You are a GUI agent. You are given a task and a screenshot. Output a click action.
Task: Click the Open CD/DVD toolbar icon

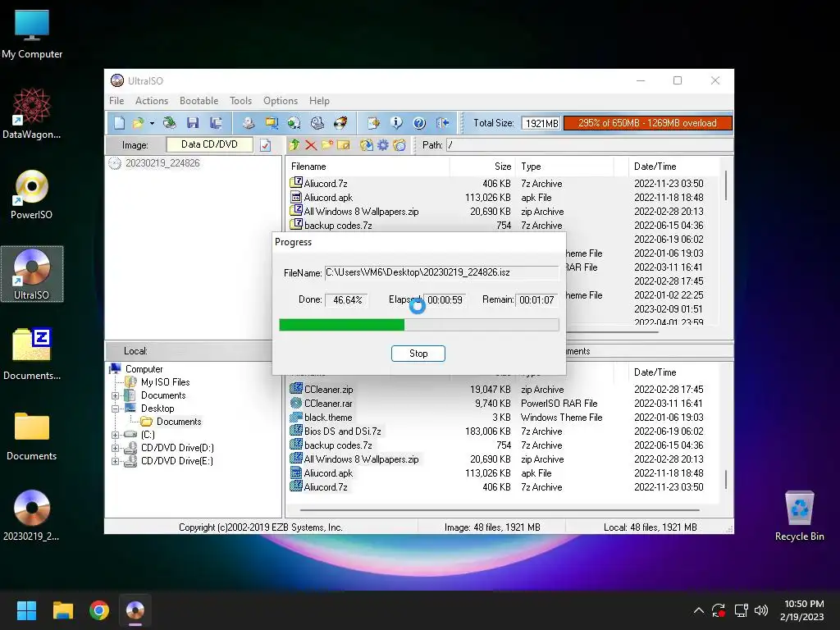[169, 123]
